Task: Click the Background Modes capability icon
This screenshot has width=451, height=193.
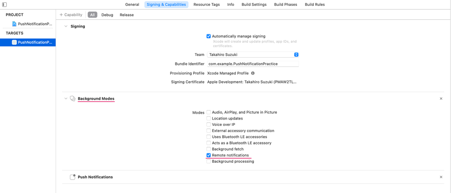Action: pyautogui.click(x=73, y=99)
